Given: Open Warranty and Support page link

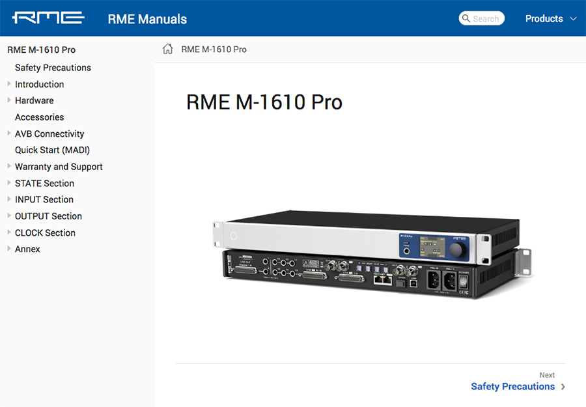Looking at the screenshot, I should coord(59,167).
